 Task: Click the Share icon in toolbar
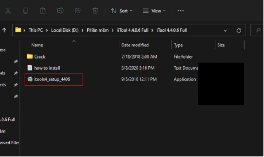[78, 11]
